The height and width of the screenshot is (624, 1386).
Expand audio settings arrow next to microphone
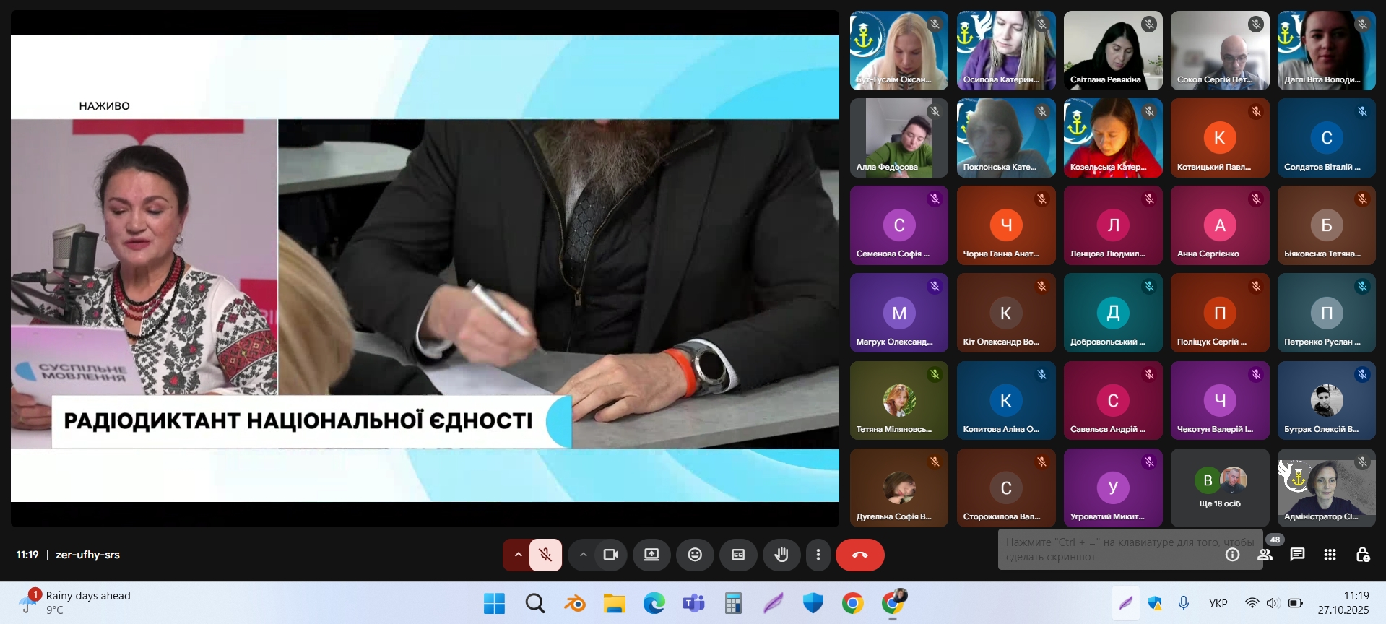518,555
